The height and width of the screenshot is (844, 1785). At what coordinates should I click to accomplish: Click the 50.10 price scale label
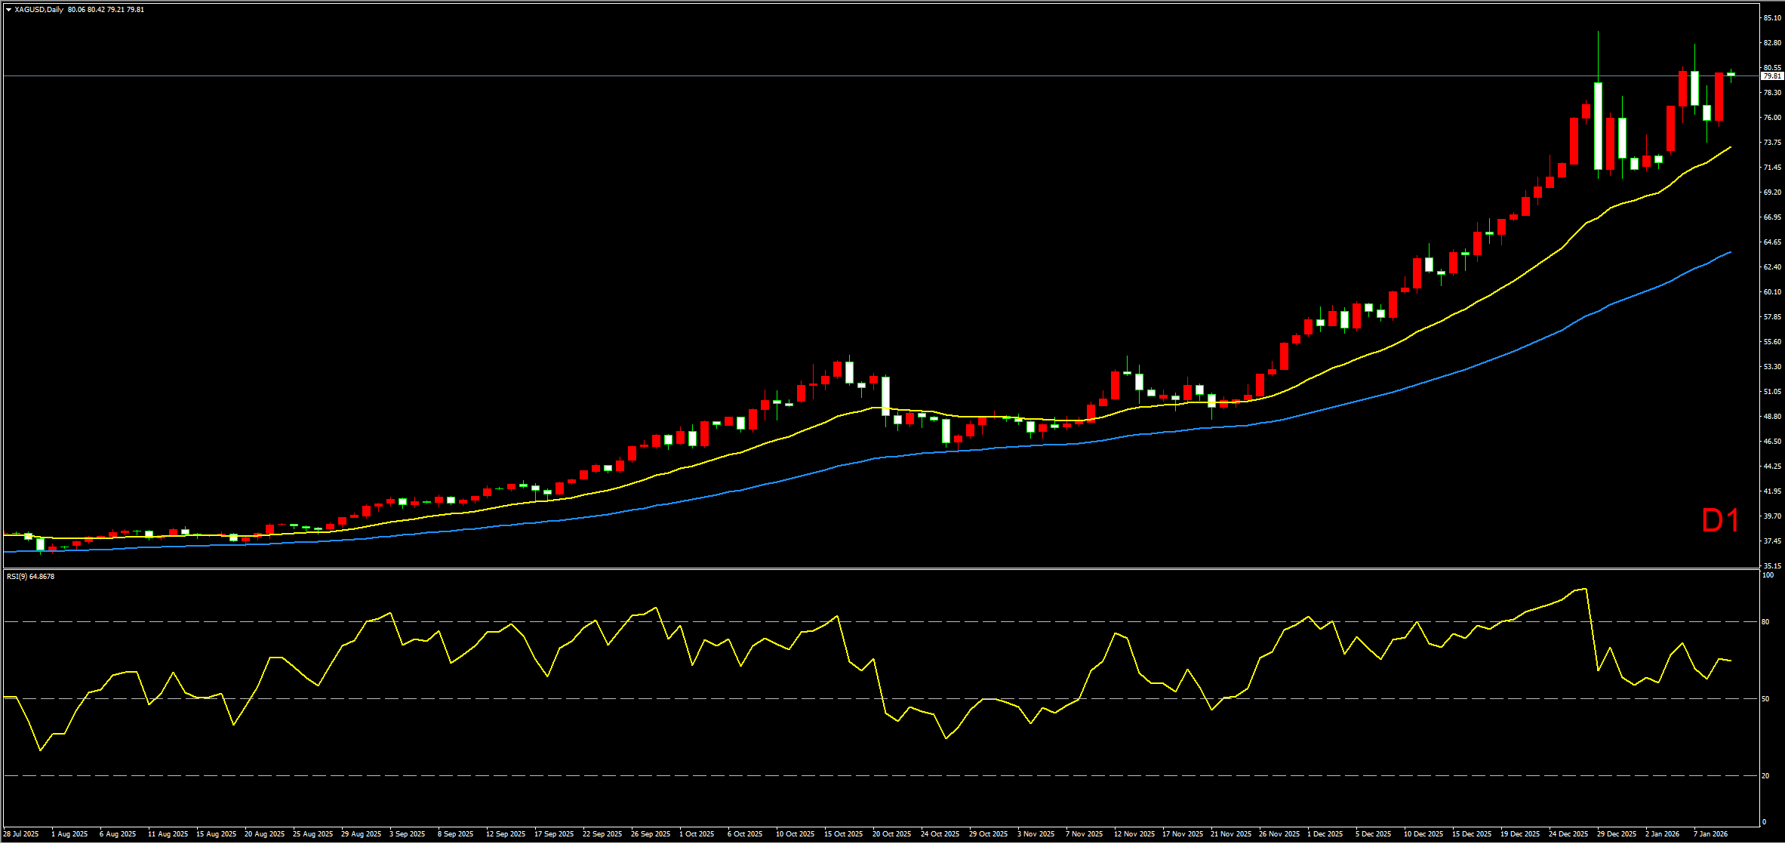coord(1771,292)
